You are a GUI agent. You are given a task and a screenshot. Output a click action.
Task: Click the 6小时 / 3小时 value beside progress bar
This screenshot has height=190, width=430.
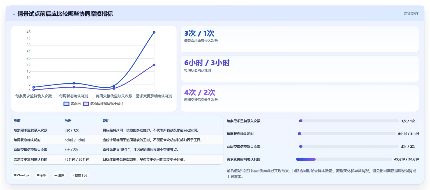(x=408, y=134)
